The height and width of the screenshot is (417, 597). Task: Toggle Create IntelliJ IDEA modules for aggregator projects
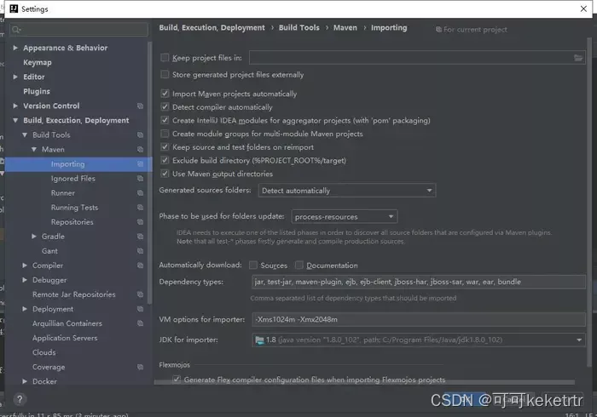pos(165,120)
